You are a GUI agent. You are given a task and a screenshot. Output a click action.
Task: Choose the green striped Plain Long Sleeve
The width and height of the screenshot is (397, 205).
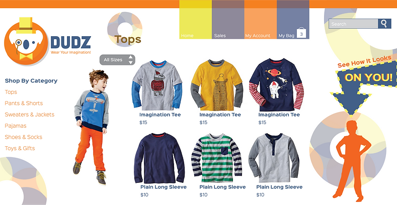216,158
